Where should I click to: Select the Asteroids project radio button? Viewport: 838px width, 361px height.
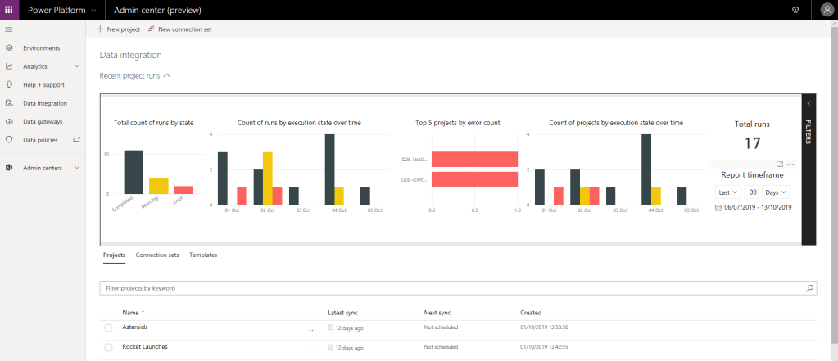108,327
